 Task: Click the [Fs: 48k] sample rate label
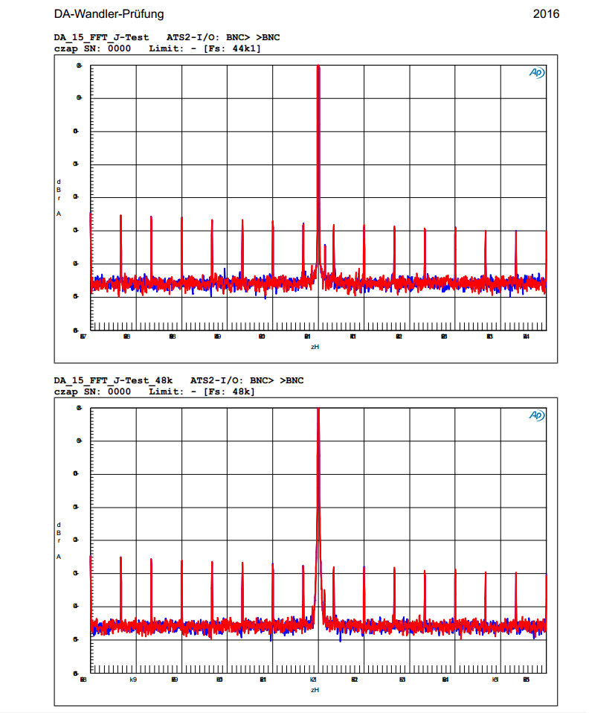tap(228, 391)
